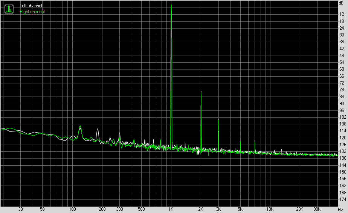Click the -102 dB scale value
348x213 pixels.
pos(342,117)
